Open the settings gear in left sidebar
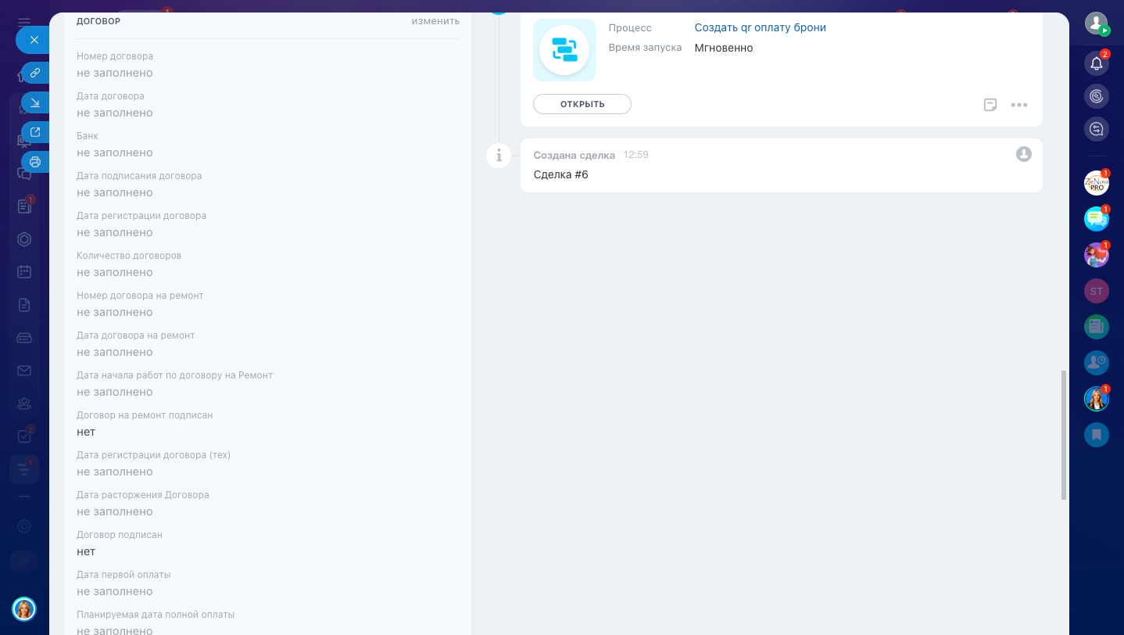The width and height of the screenshot is (1124, 635). (x=24, y=526)
